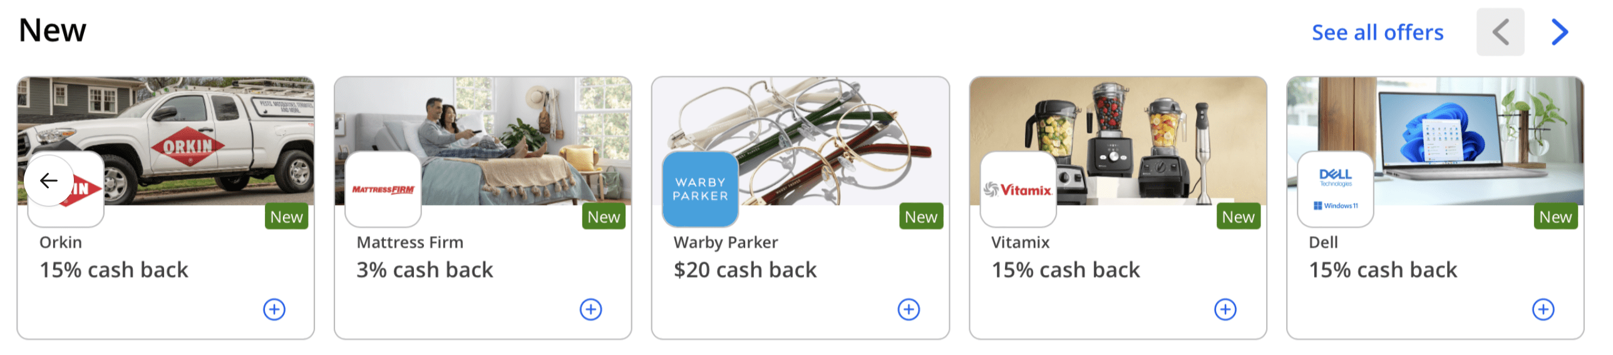Add the Vitamix offer with plus icon
The height and width of the screenshot is (355, 1613).
(1225, 309)
